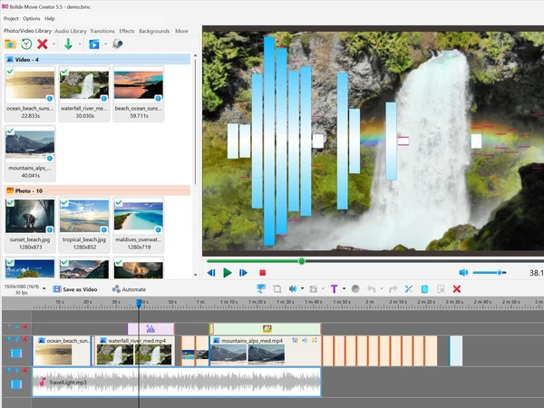The height and width of the screenshot is (408, 544).
Task: Click the library scrollbar down arrow
Action: (x=195, y=275)
